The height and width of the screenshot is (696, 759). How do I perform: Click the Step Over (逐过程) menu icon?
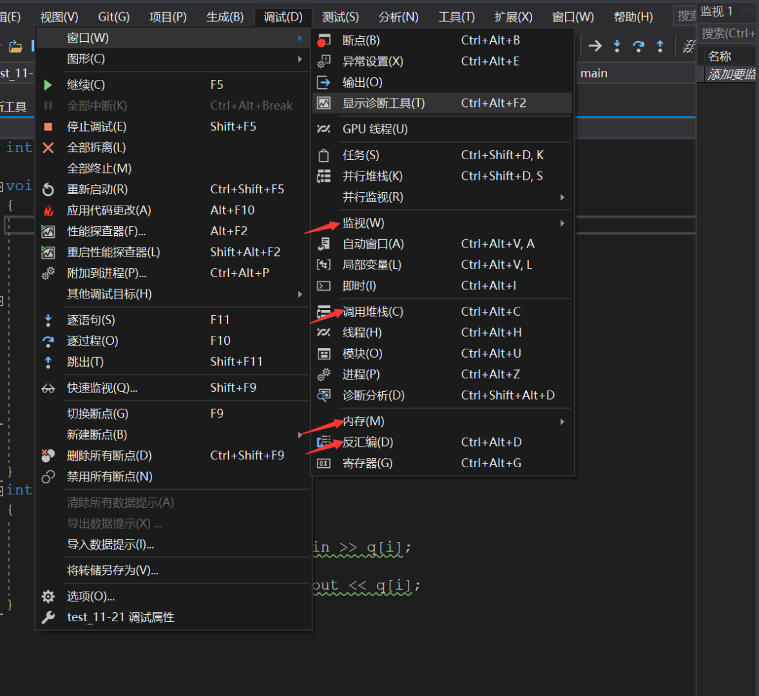pyautogui.click(x=48, y=341)
